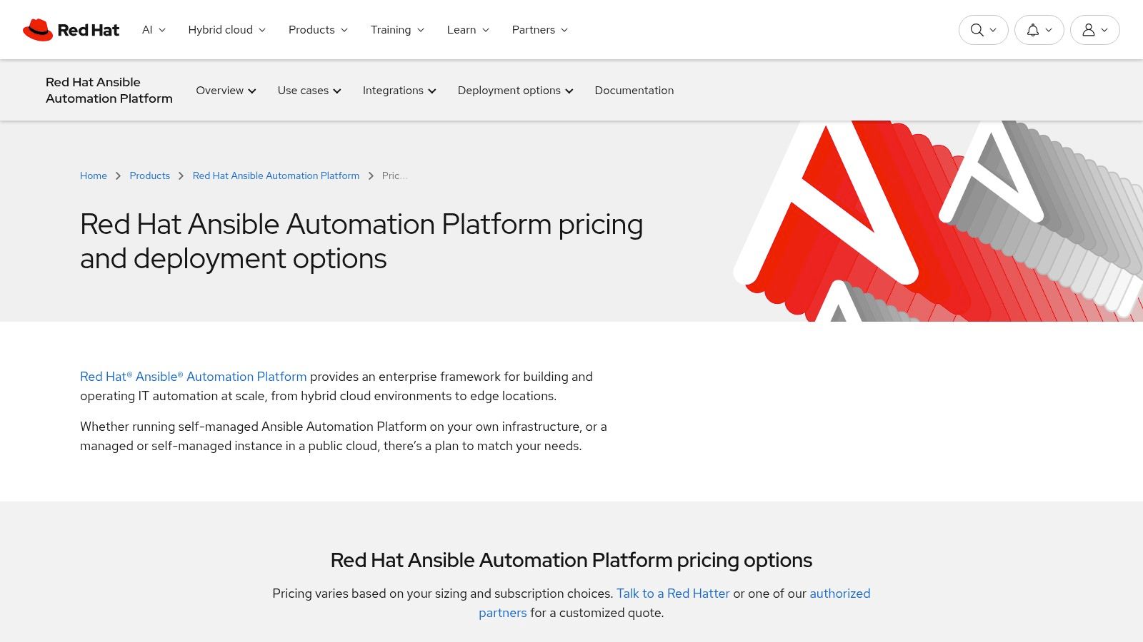Open the Red Hat Ansible Automation Platform intro link
Image resolution: width=1143 pixels, height=642 pixels.
(x=193, y=377)
